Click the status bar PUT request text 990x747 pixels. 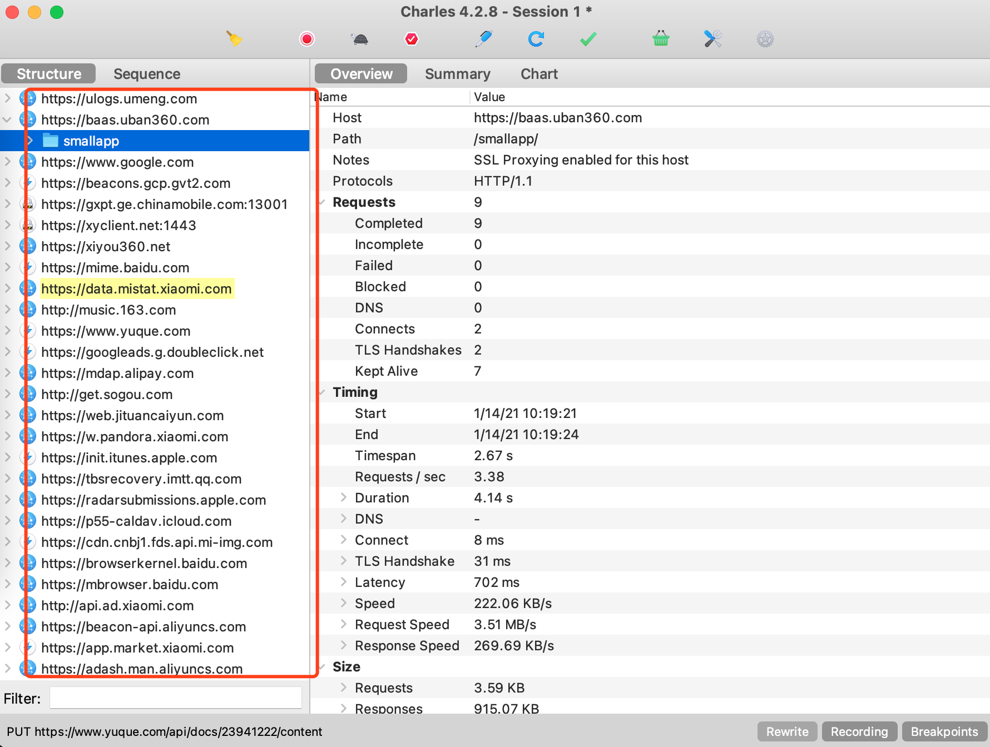tap(164, 731)
